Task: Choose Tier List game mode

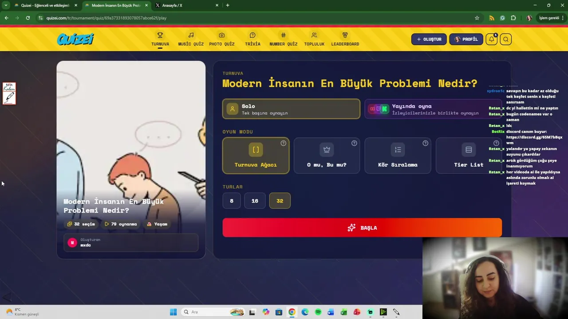Action: (x=469, y=156)
